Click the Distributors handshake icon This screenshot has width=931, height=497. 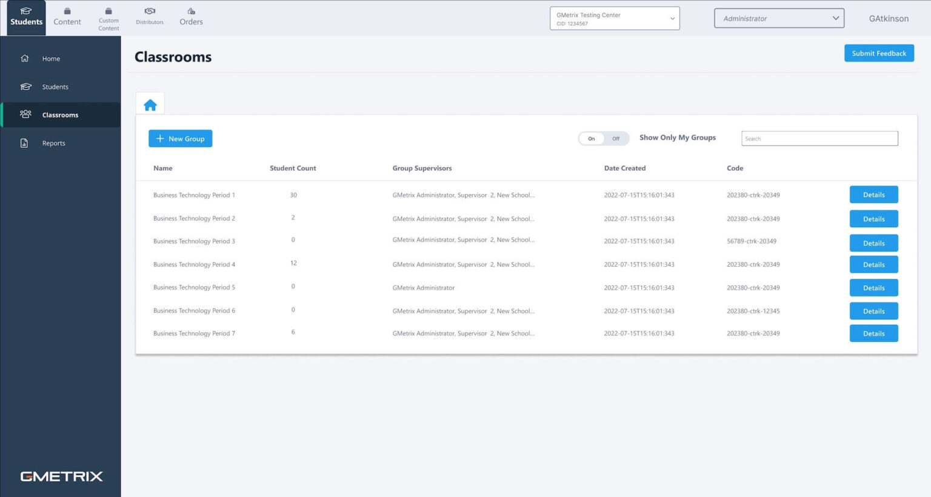149,17
